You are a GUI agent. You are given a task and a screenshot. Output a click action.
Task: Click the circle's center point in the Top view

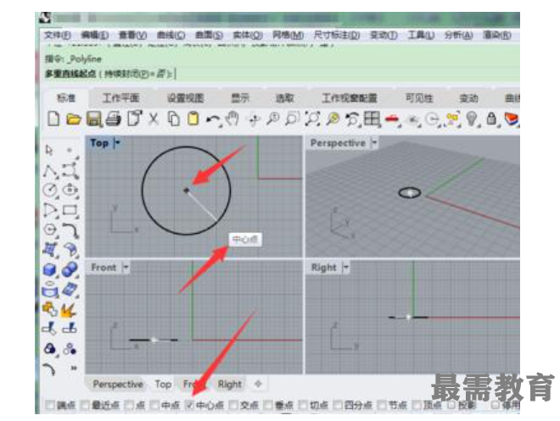(x=186, y=191)
